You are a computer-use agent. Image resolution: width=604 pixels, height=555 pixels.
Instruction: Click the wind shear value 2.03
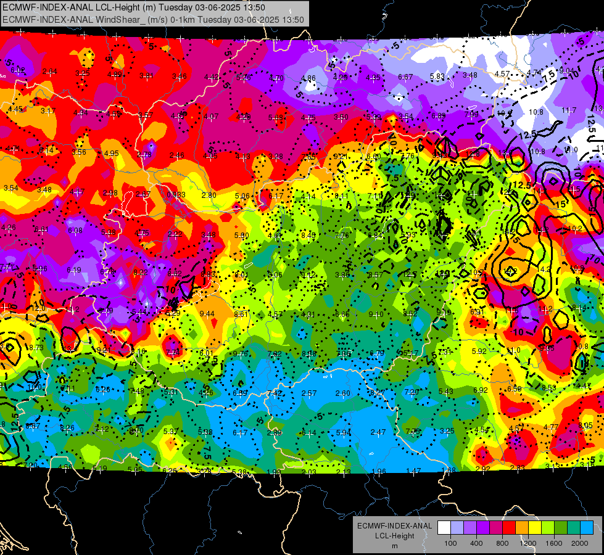point(309,472)
